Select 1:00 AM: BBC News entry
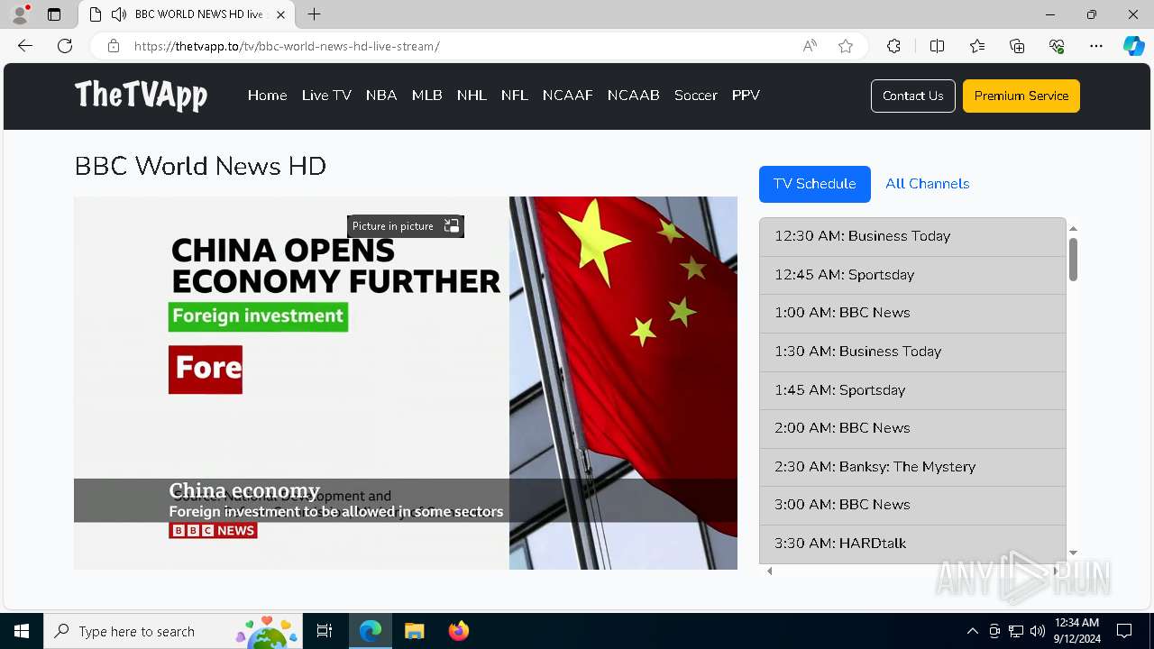Viewport: 1154px width, 649px height. pyautogui.click(x=912, y=313)
